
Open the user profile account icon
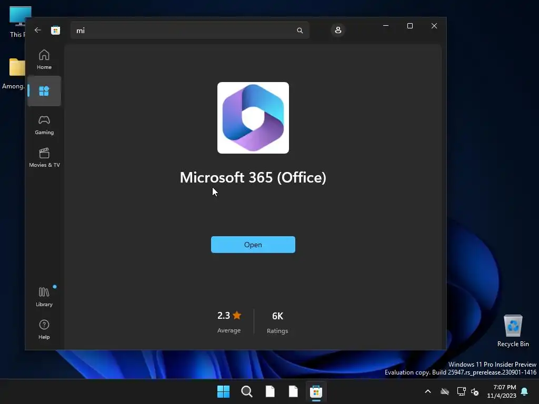pyautogui.click(x=338, y=30)
